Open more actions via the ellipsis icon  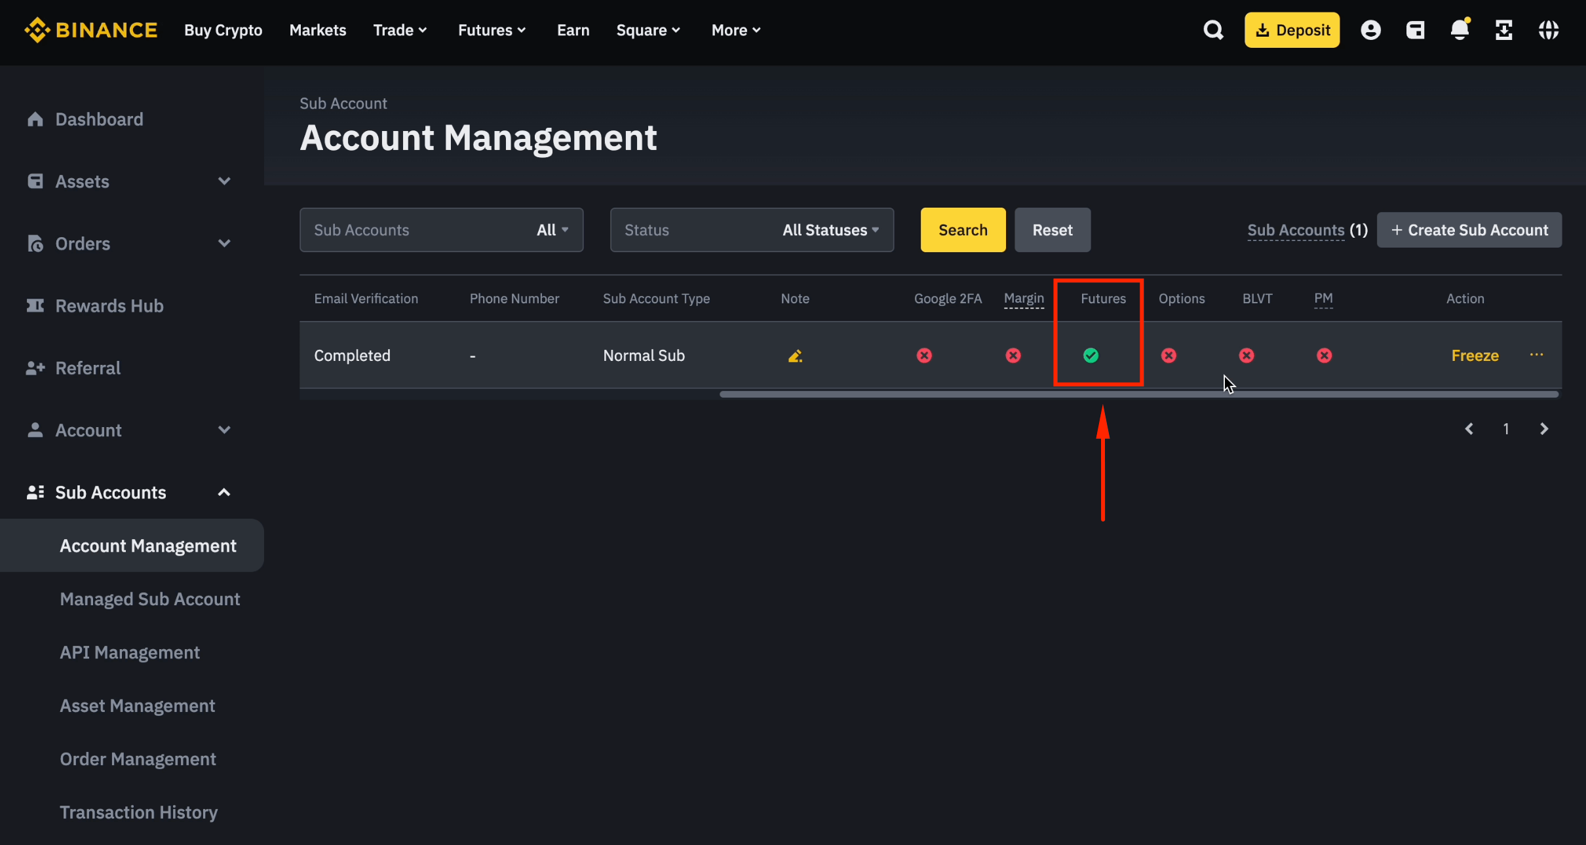point(1537,355)
